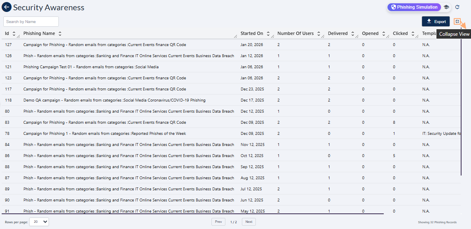
Task: Sort by Number Of Users column arrows
Action: click(319, 34)
